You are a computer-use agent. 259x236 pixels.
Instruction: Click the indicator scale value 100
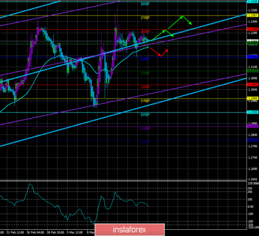point(250,199)
